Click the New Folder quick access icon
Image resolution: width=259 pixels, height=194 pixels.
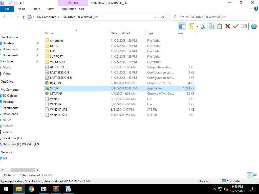coord(16,3)
